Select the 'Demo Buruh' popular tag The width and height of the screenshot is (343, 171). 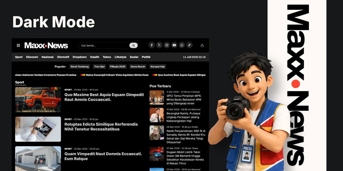[x=138, y=66]
